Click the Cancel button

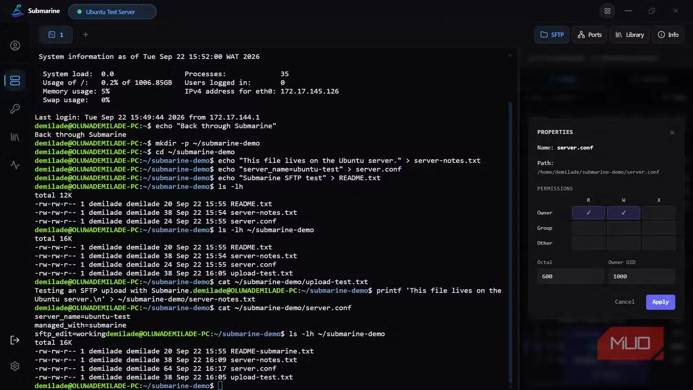coord(625,302)
